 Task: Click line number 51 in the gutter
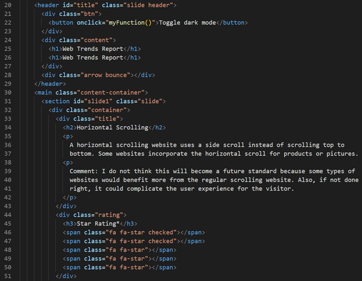click(x=8, y=276)
